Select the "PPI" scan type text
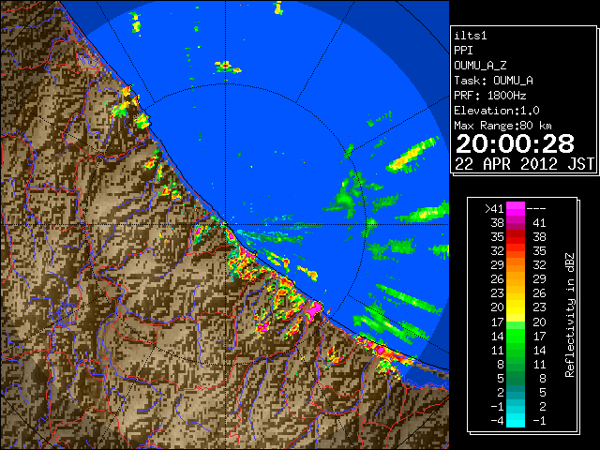Viewport: 600px width, 450px height. tap(463, 51)
